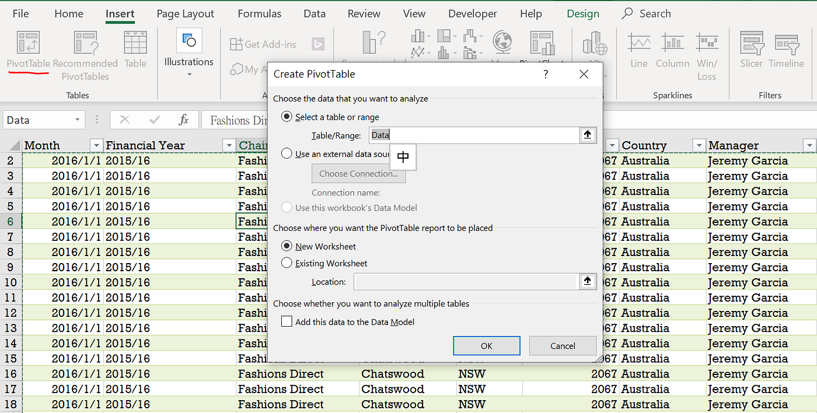
Task: Select the Existing Worksheet option
Action: pos(287,263)
